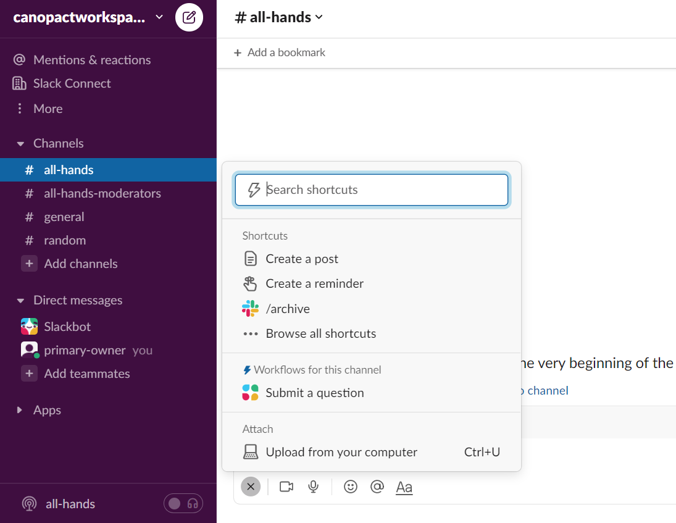Click Add channels

(x=81, y=264)
